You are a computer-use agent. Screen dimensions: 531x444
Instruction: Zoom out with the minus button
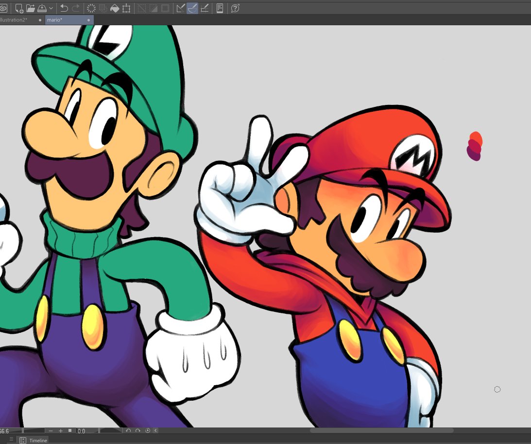(x=51, y=431)
